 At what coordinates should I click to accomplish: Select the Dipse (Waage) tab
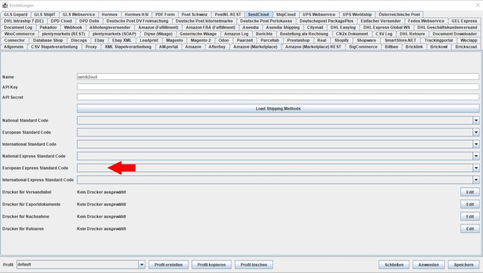[x=158, y=34]
